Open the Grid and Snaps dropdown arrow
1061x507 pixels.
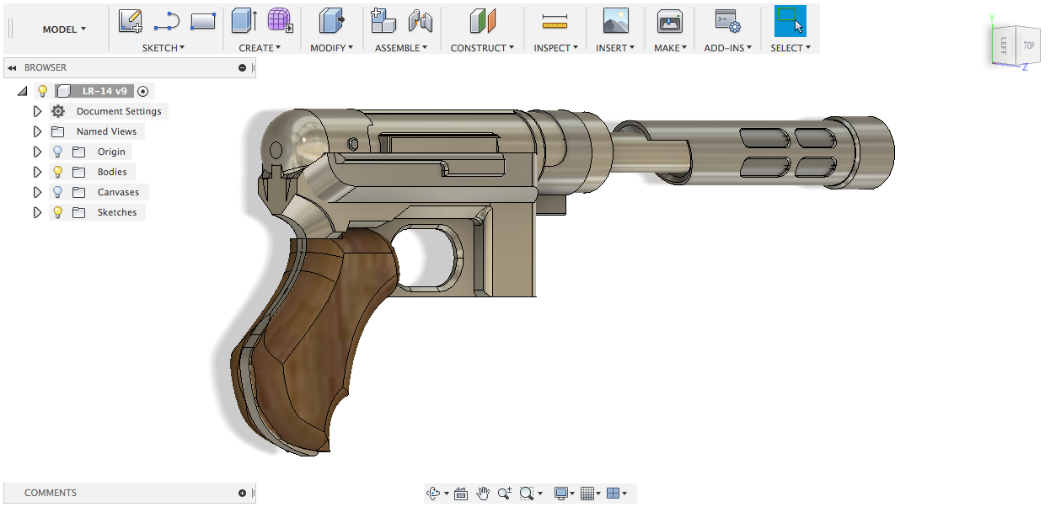[598, 494]
